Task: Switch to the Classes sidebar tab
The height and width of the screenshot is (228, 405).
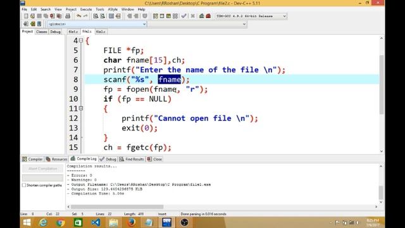Action: coord(42,32)
